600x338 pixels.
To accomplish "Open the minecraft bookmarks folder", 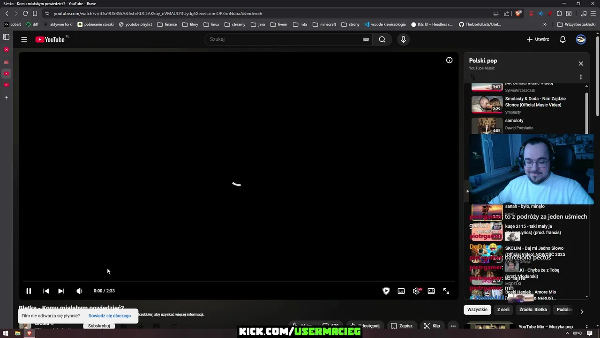I will 324,24.
